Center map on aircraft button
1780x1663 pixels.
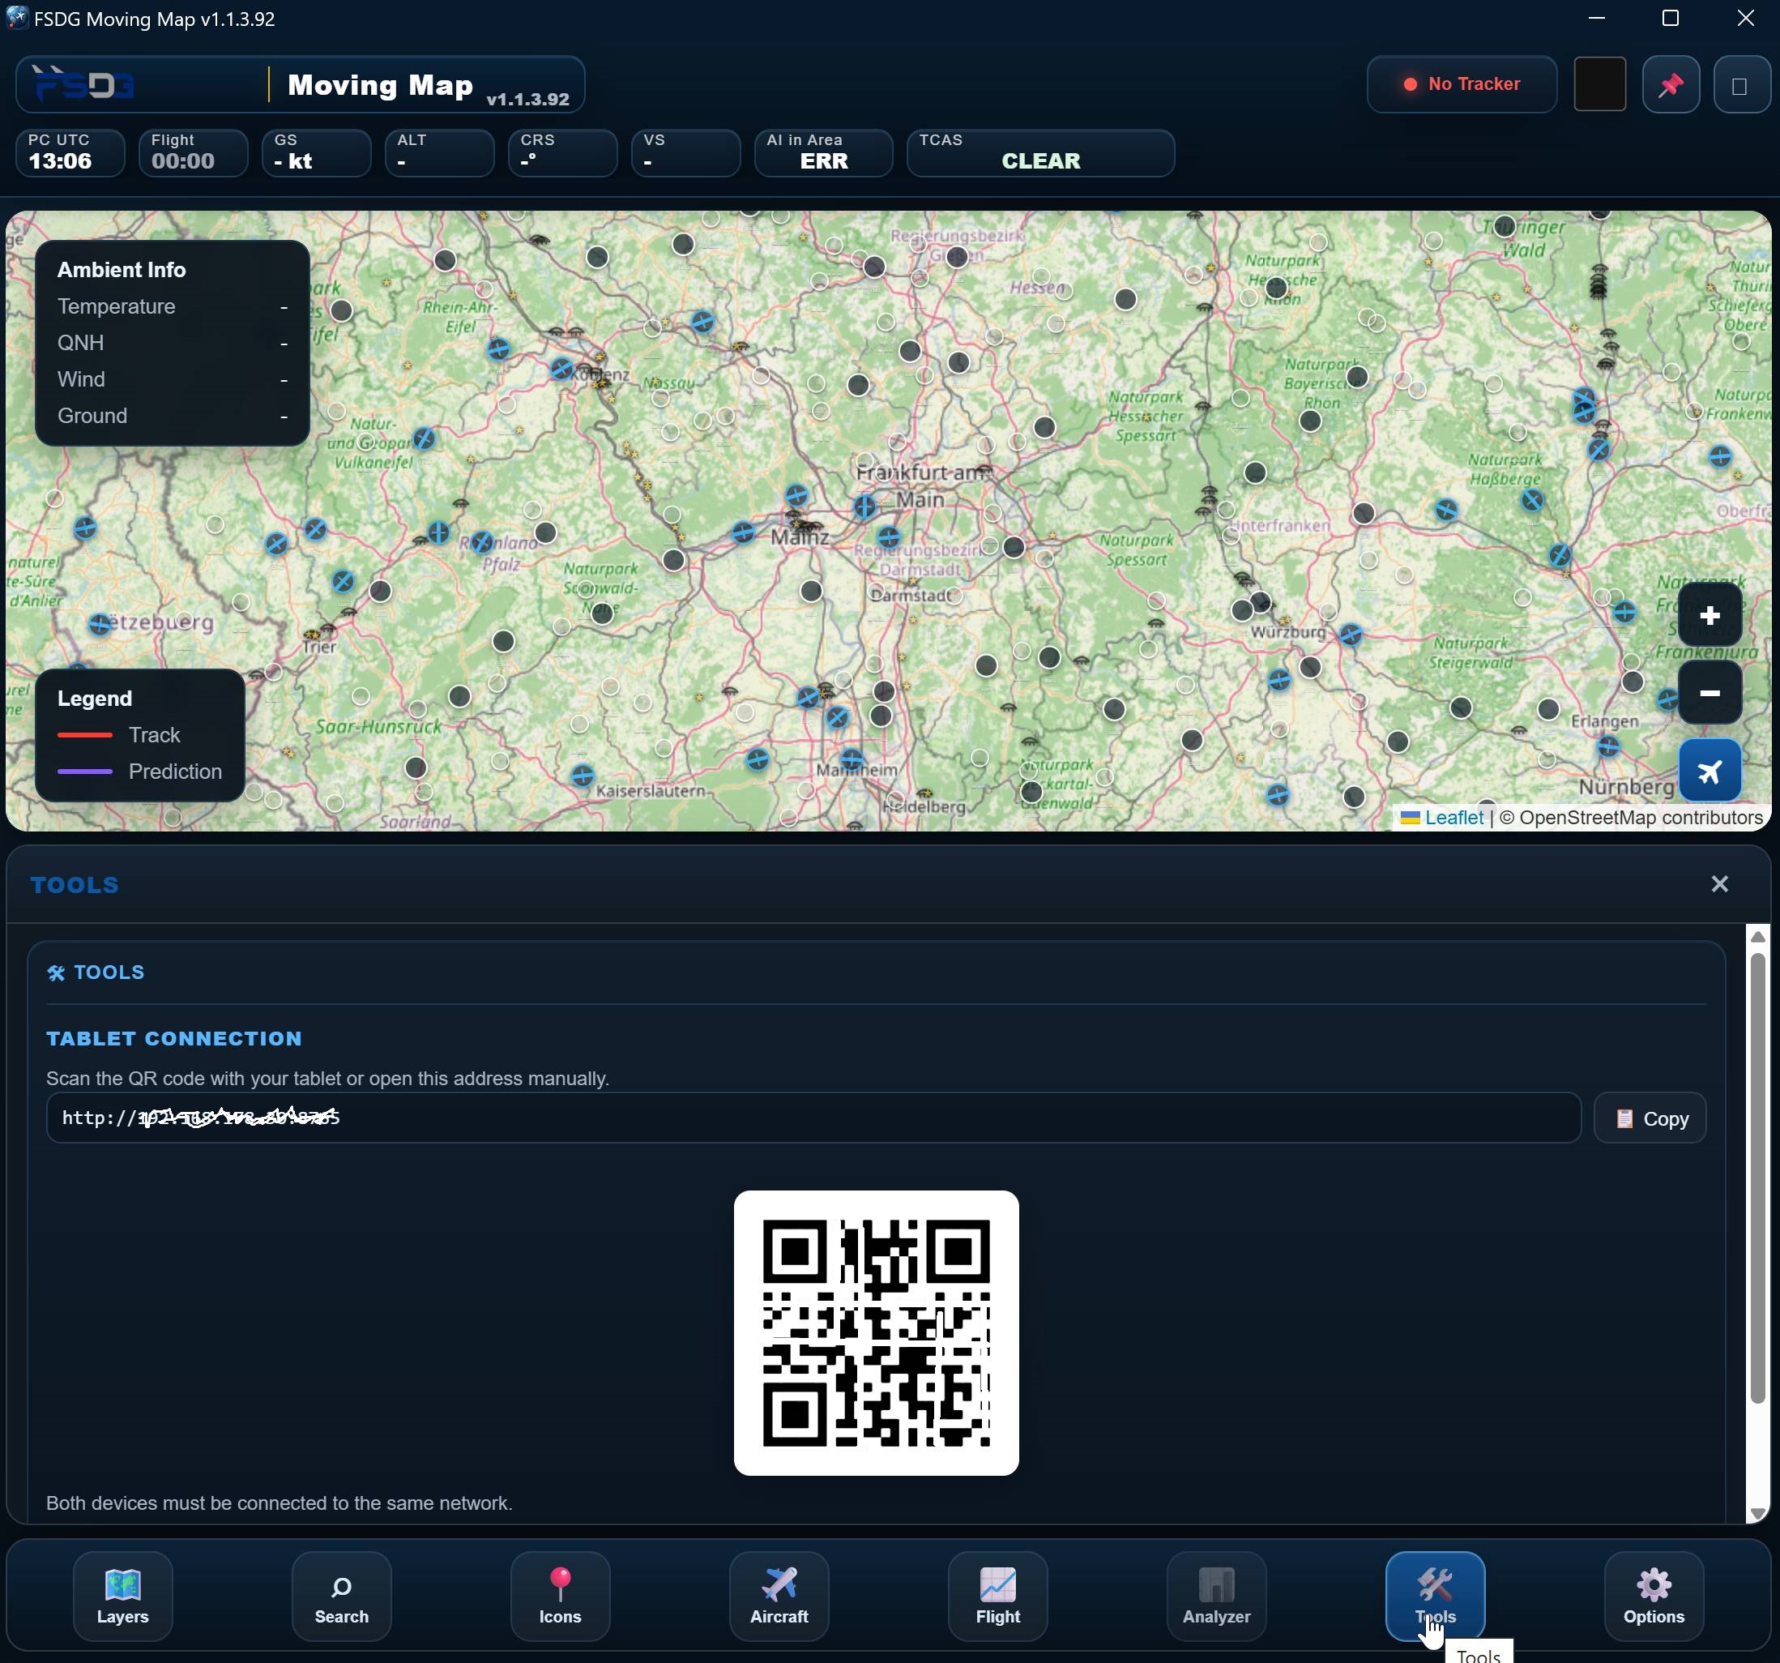(x=1710, y=769)
